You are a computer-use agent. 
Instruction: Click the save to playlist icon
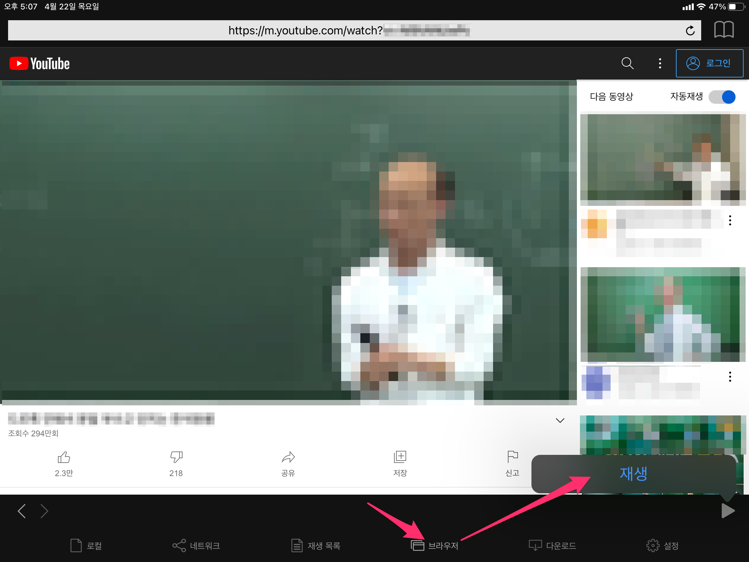(400, 457)
